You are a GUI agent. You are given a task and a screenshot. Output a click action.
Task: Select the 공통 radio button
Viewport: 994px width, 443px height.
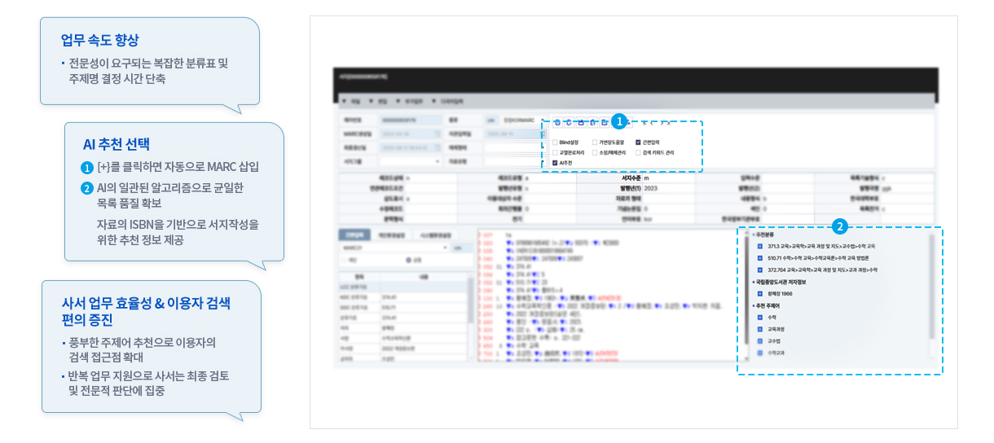point(407,260)
